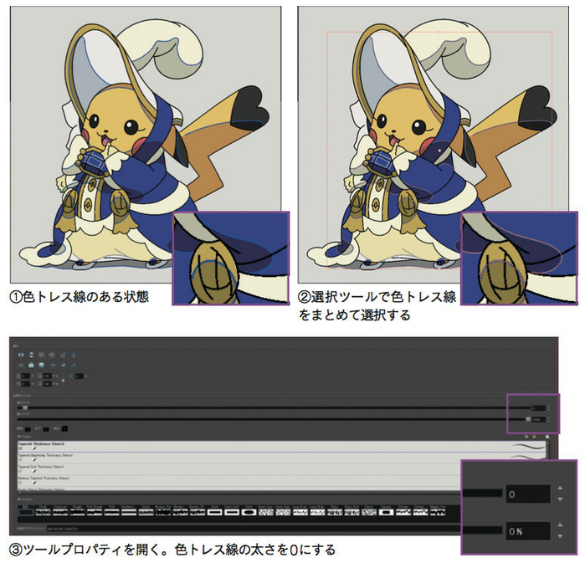The image size is (585, 563).
Task: Click the selection pivot point in second drawing
Action: [x=439, y=151]
